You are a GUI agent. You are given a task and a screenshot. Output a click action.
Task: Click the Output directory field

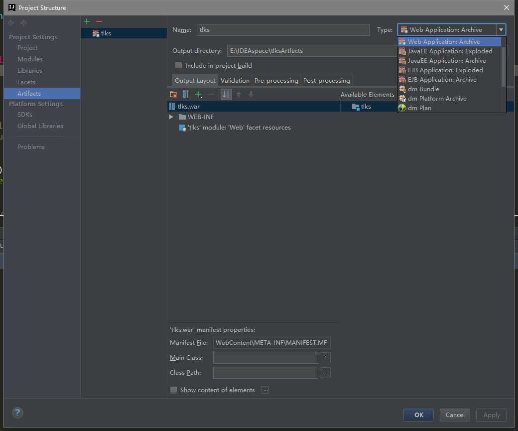(x=312, y=51)
